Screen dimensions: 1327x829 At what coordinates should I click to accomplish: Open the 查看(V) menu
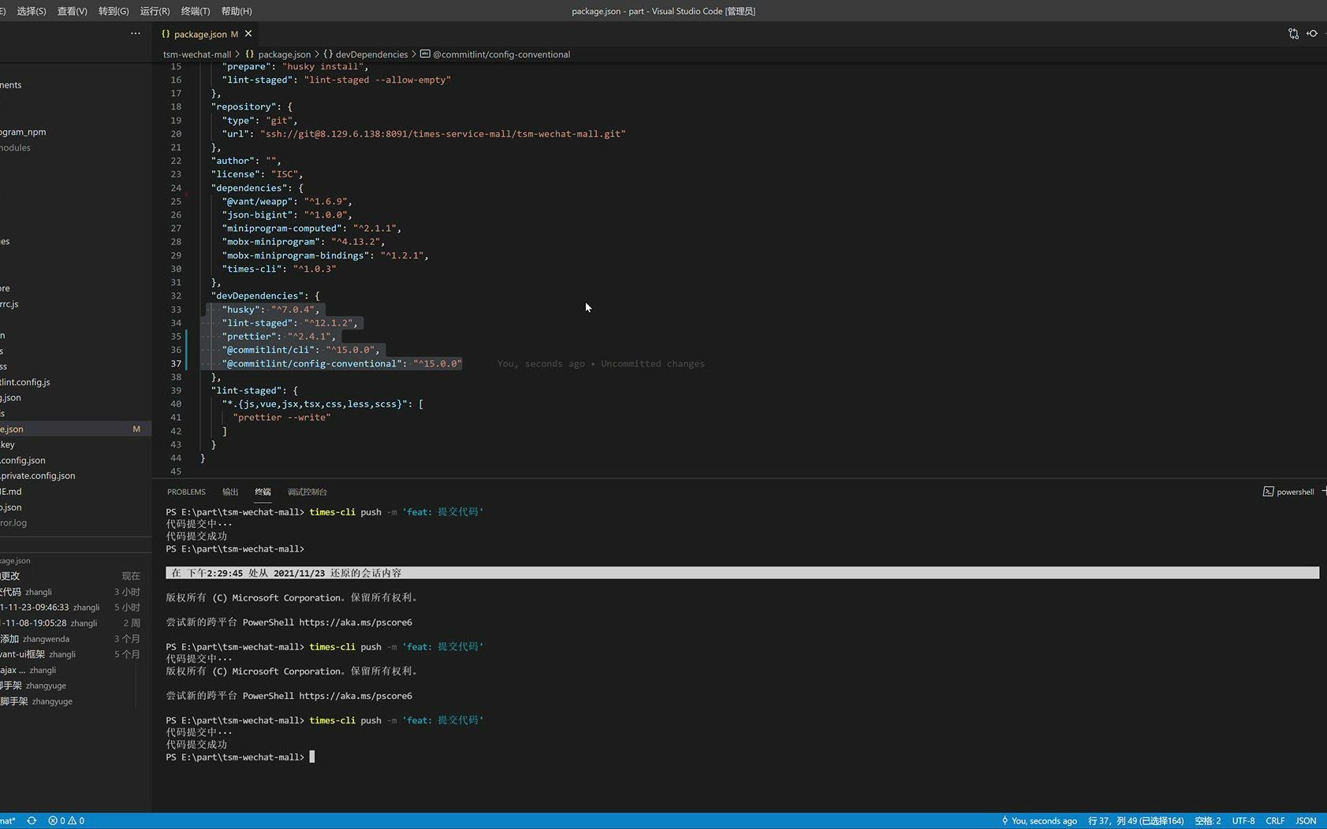pos(73,11)
